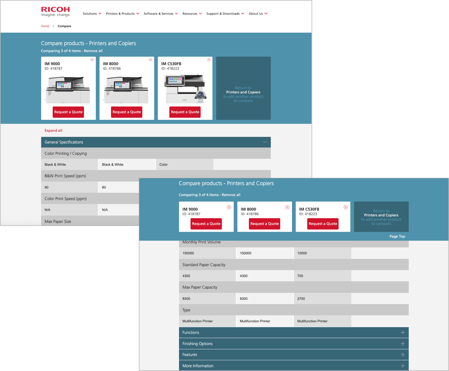Click Standard Paper Capacity value 700

point(300,276)
